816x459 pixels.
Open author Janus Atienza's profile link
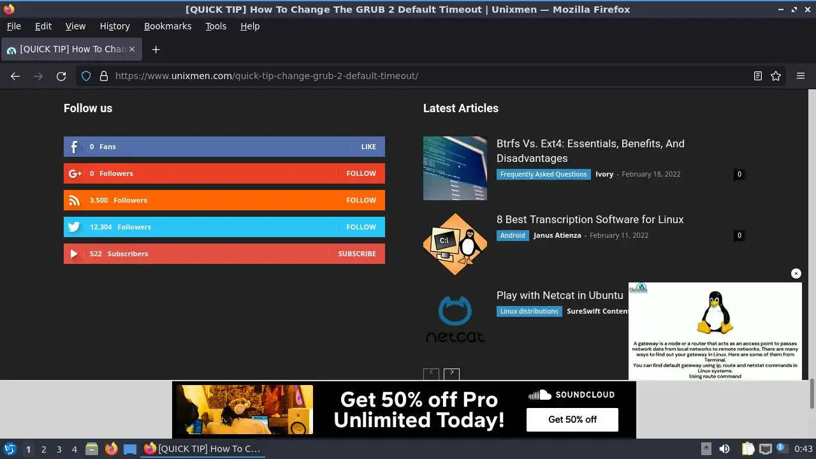pos(557,235)
